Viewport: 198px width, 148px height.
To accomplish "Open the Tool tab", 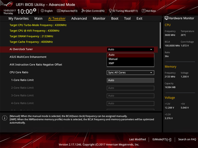I will click(x=127, y=19).
